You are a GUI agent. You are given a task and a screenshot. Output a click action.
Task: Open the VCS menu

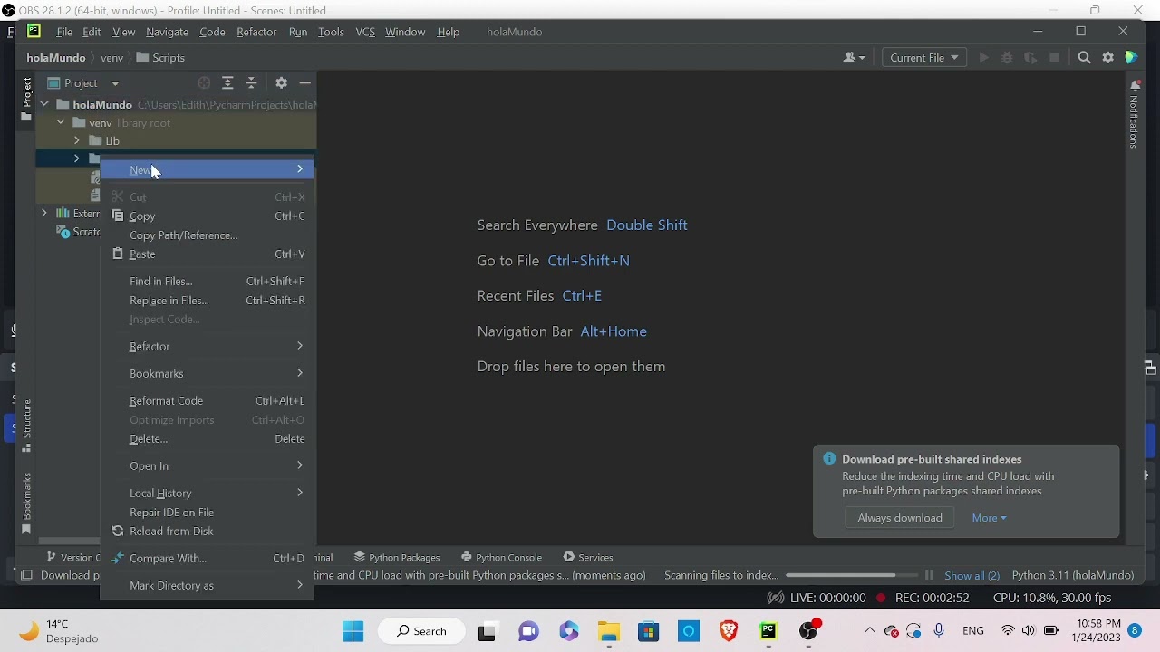[x=365, y=32]
